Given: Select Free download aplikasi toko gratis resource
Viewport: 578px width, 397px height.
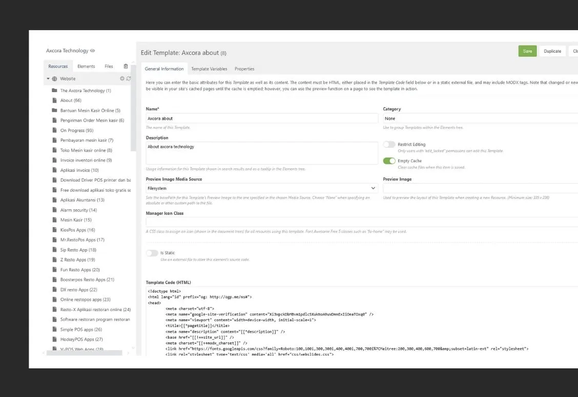Looking at the screenshot, I should pos(95,190).
